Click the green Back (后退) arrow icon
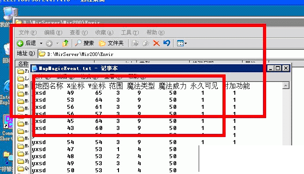This screenshot has height=174, width=304. (20, 43)
